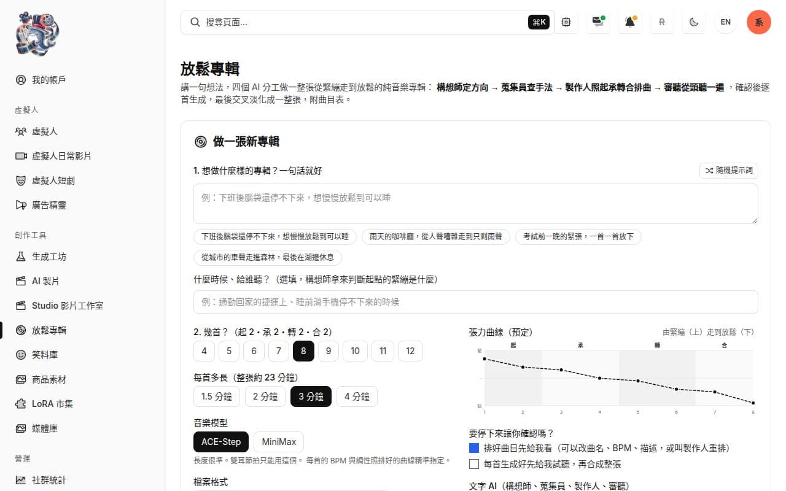786x491 pixels.
Task: Check 每首生成好先給我試聽 checkbox
Action: (473, 464)
